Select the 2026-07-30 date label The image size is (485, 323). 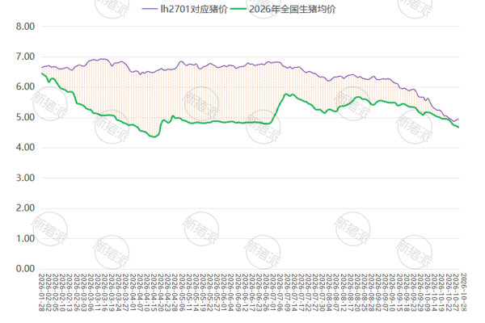[323, 292]
